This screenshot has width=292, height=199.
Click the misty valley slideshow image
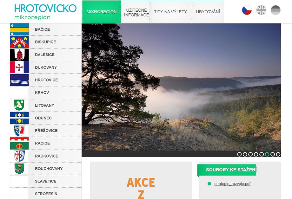181,87
